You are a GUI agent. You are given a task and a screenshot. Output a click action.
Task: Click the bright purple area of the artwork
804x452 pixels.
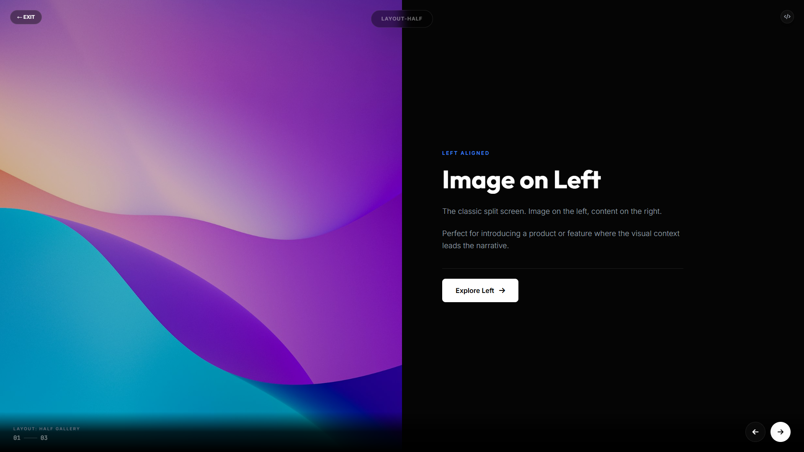click(327, 105)
